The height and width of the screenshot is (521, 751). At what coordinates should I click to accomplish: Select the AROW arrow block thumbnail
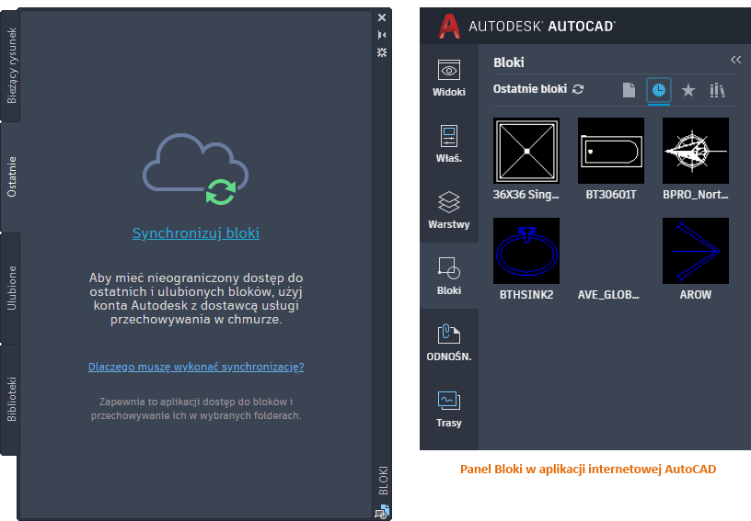coord(696,251)
